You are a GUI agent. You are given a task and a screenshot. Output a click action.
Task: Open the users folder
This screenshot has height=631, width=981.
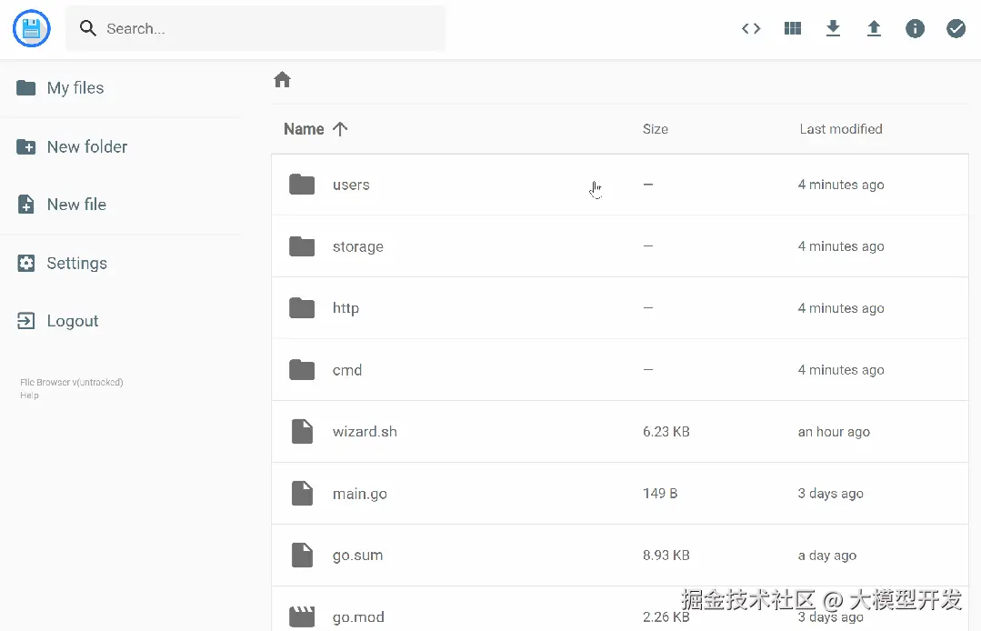(351, 185)
